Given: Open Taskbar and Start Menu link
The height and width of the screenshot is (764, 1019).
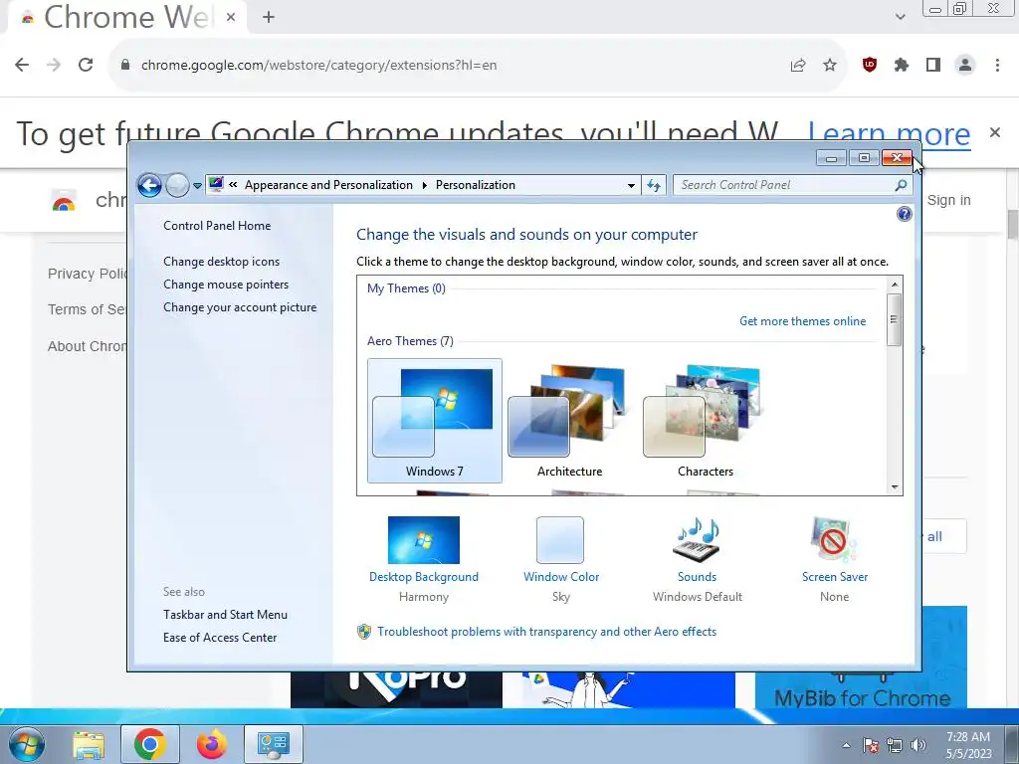Looking at the screenshot, I should point(225,614).
